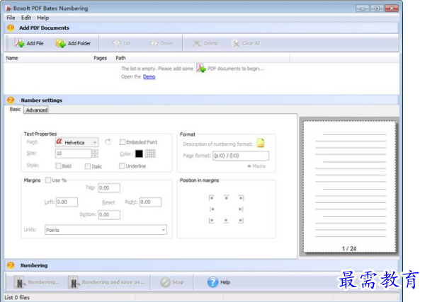425x302 pixels.
Task: Click the black text color swatch
Action: click(139, 153)
